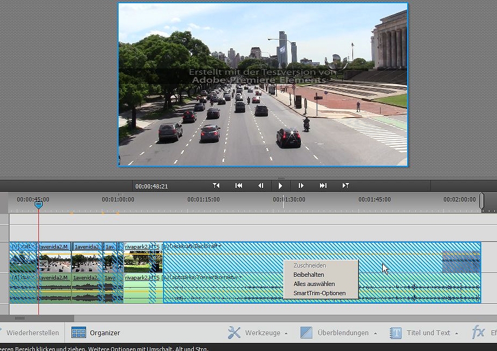
Task: Expand the Überblendungen dropdown arrow
Action: (375, 334)
